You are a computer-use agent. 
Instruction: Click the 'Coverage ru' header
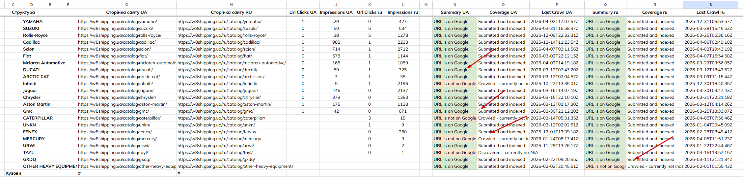(x=655, y=12)
